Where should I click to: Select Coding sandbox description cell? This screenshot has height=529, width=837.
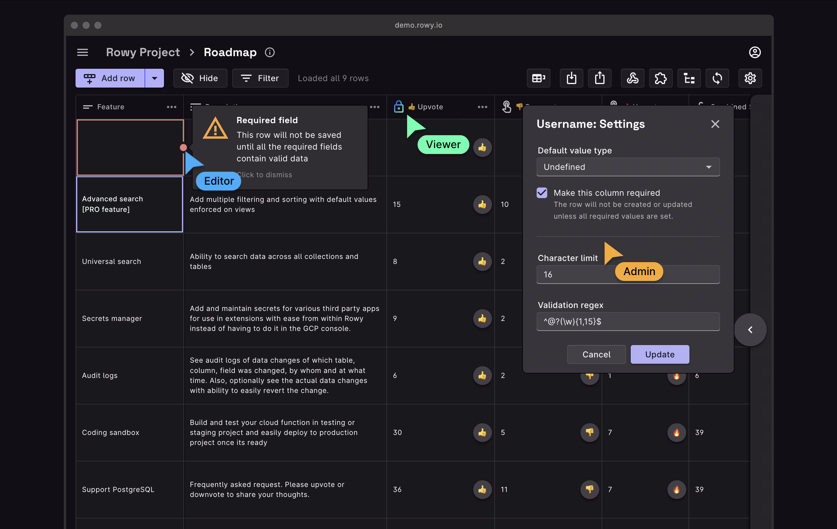285,432
